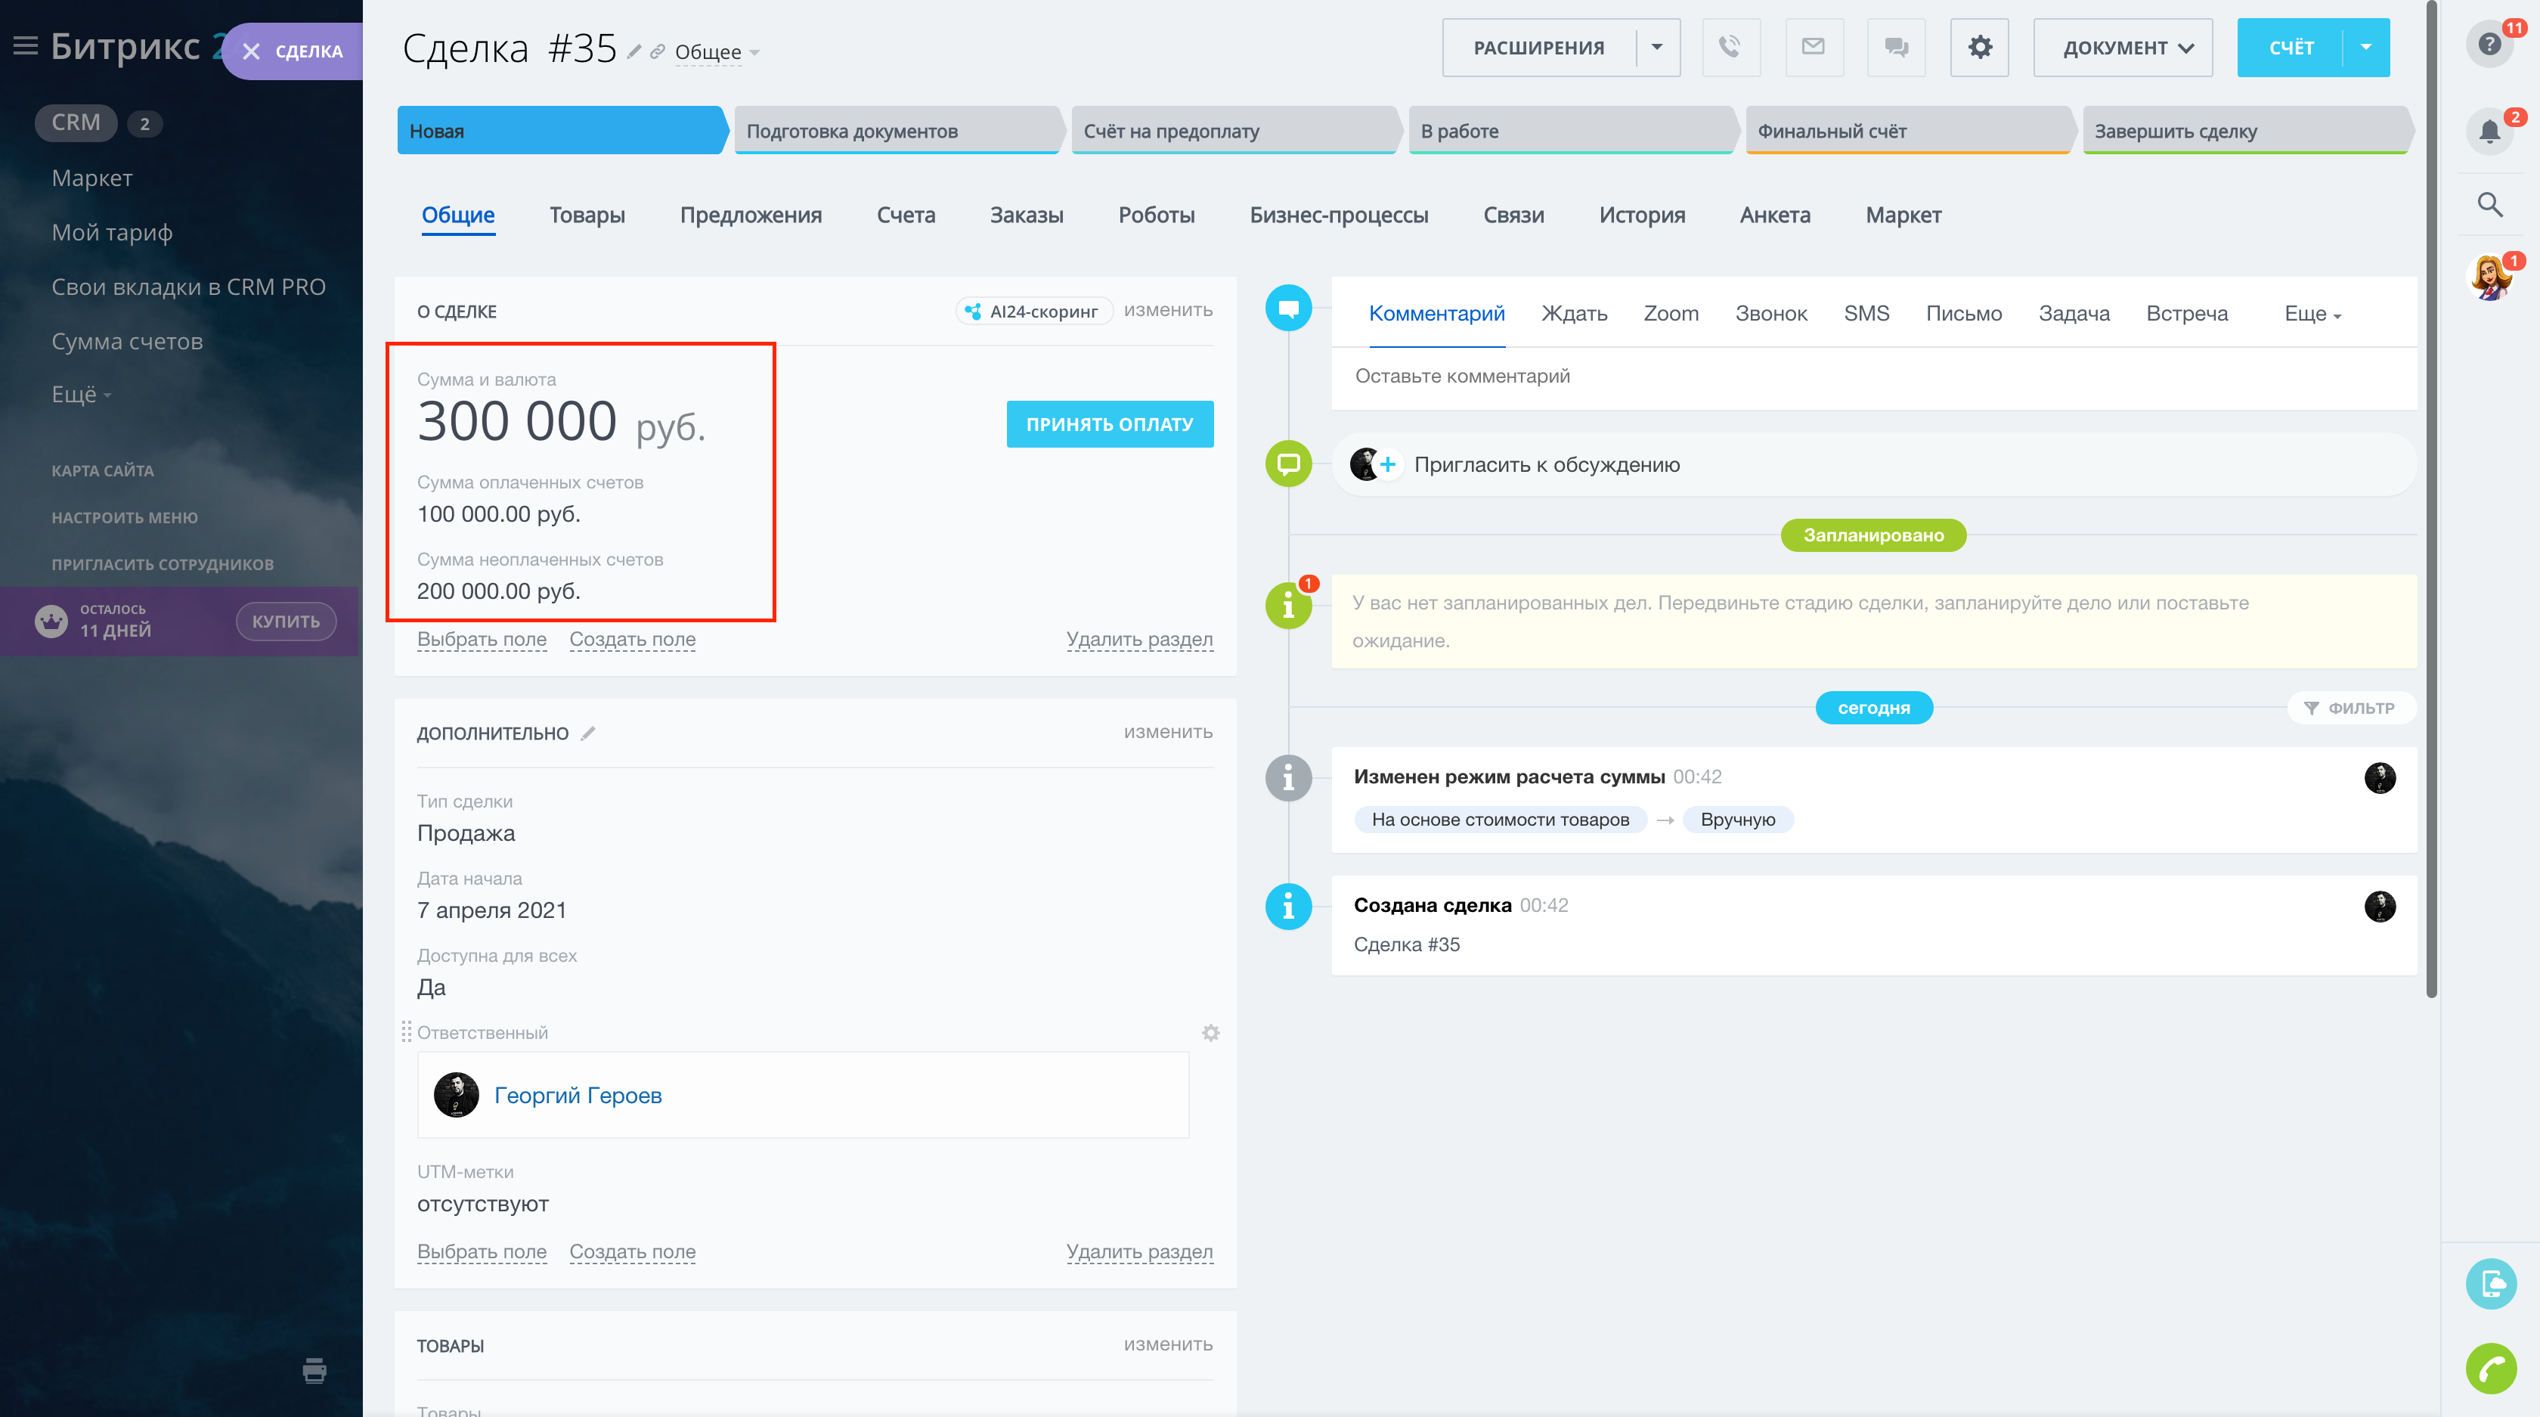
Task: Click the notifications bell icon
Action: (2489, 130)
